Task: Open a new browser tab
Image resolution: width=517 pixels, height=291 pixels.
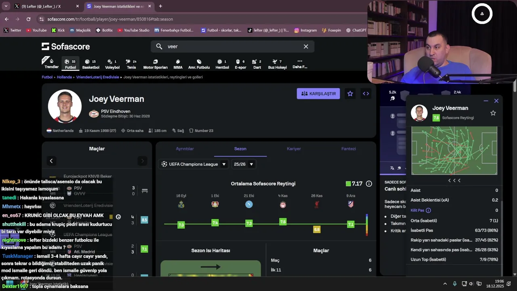Action: tap(160, 6)
